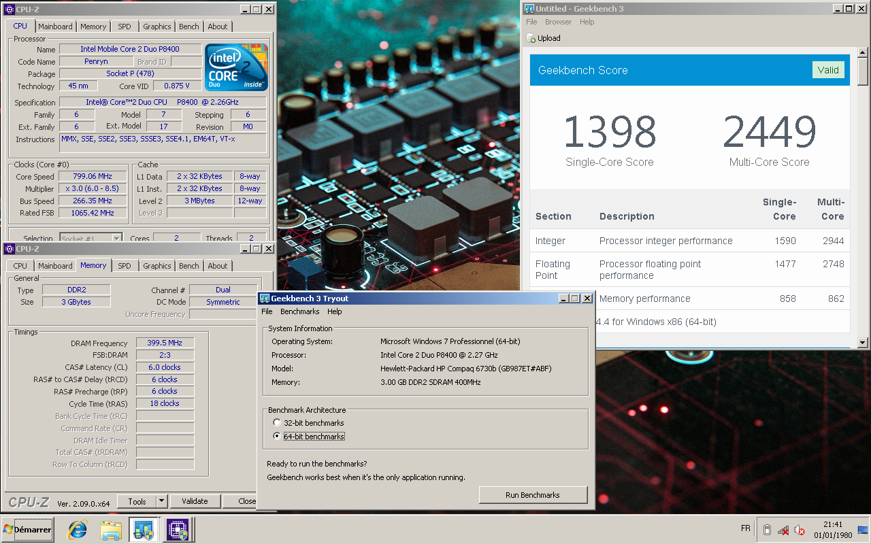Click the Single-Core Score 1398

tap(610, 132)
